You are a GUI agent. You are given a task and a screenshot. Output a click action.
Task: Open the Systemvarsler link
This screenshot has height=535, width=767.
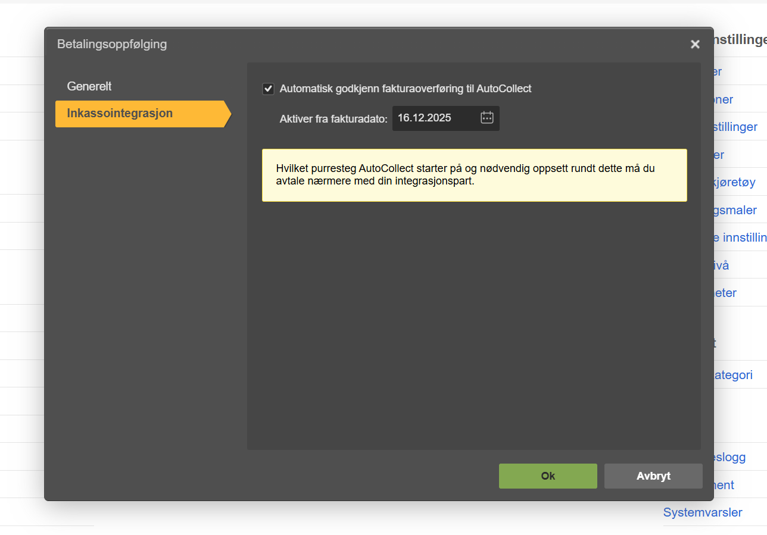pos(703,512)
